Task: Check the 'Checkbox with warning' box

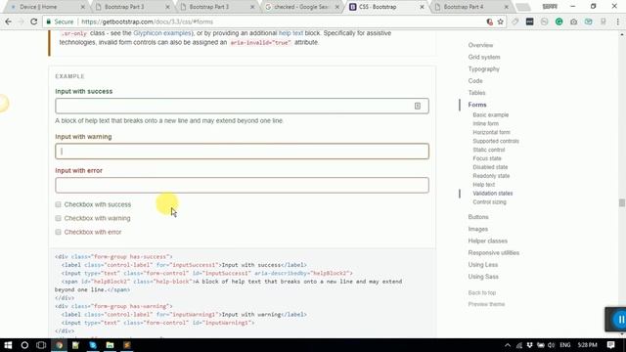Action: (59, 218)
